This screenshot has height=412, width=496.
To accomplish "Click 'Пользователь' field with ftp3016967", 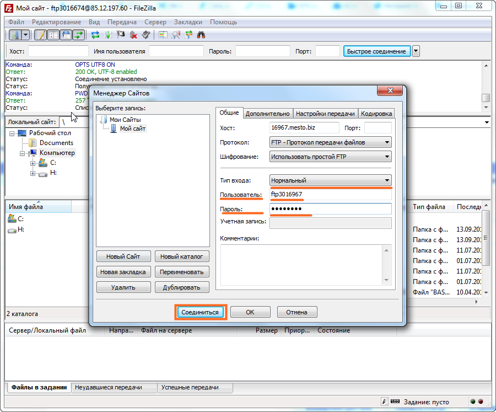I will 331,195.
